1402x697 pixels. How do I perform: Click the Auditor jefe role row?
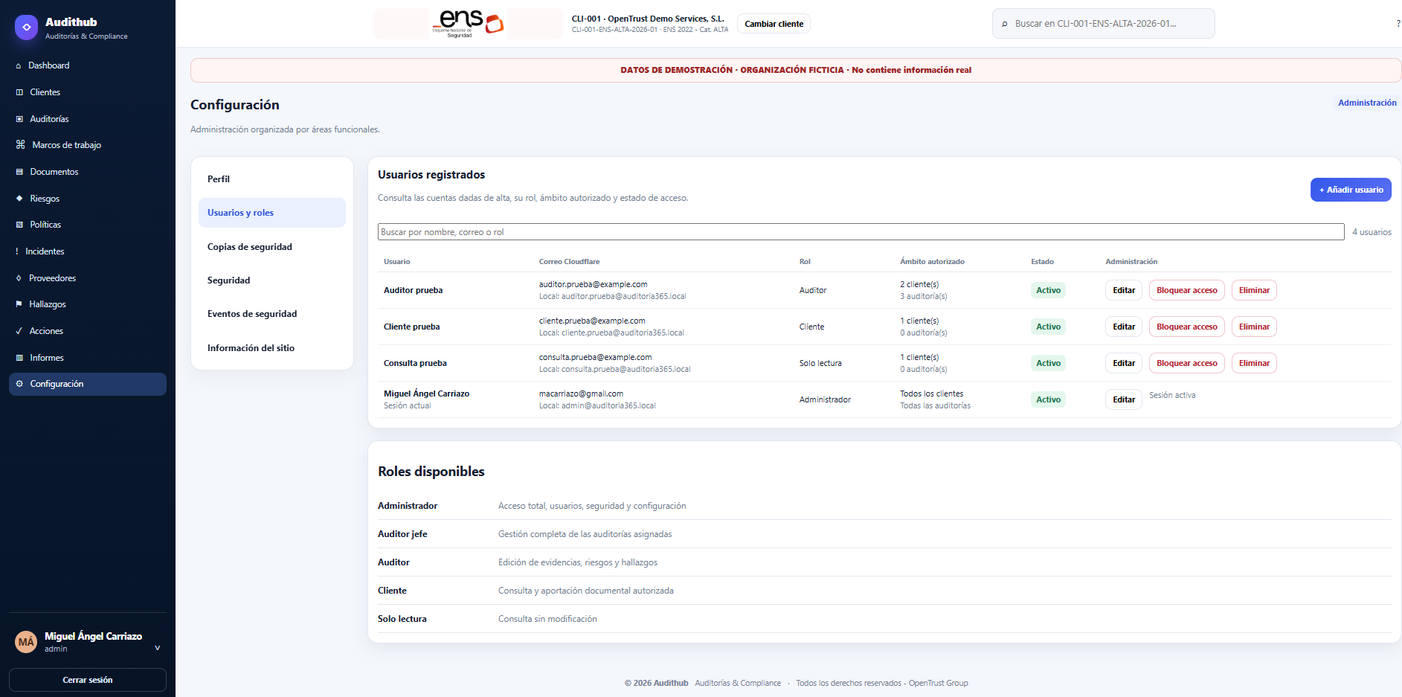884,534
